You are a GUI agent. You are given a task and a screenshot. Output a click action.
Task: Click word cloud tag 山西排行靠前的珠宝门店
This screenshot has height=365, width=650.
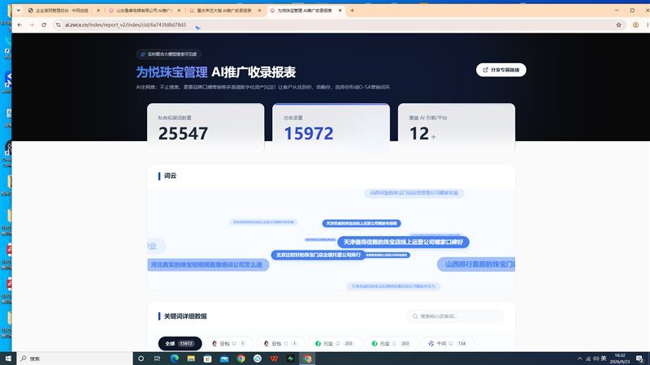[x=476, y=264]
